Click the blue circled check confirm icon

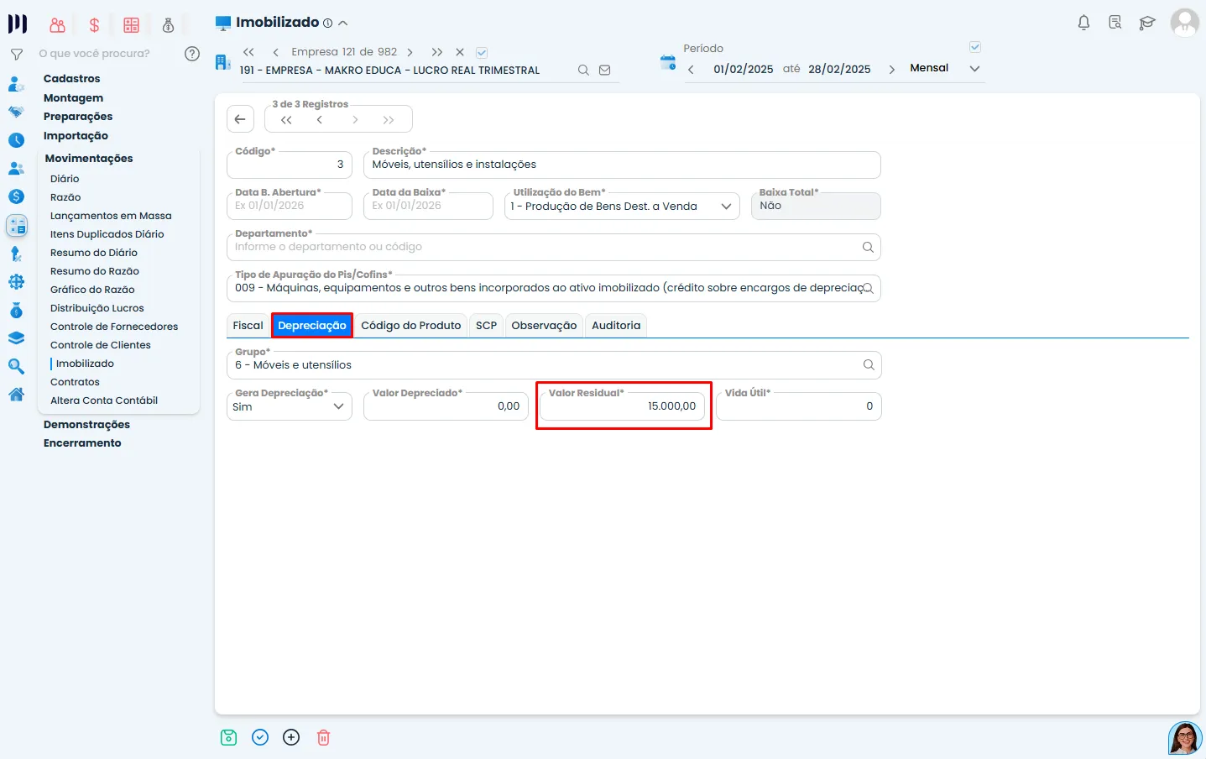(x=260, y=737)
